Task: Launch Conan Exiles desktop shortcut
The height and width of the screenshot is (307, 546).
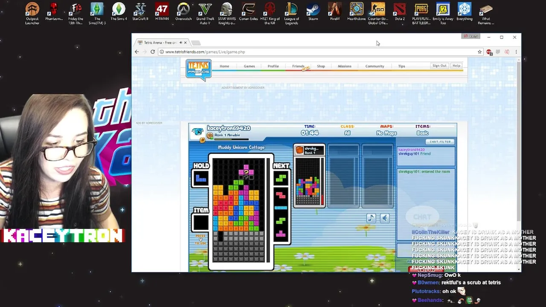Action: click(x=248, y=12)
